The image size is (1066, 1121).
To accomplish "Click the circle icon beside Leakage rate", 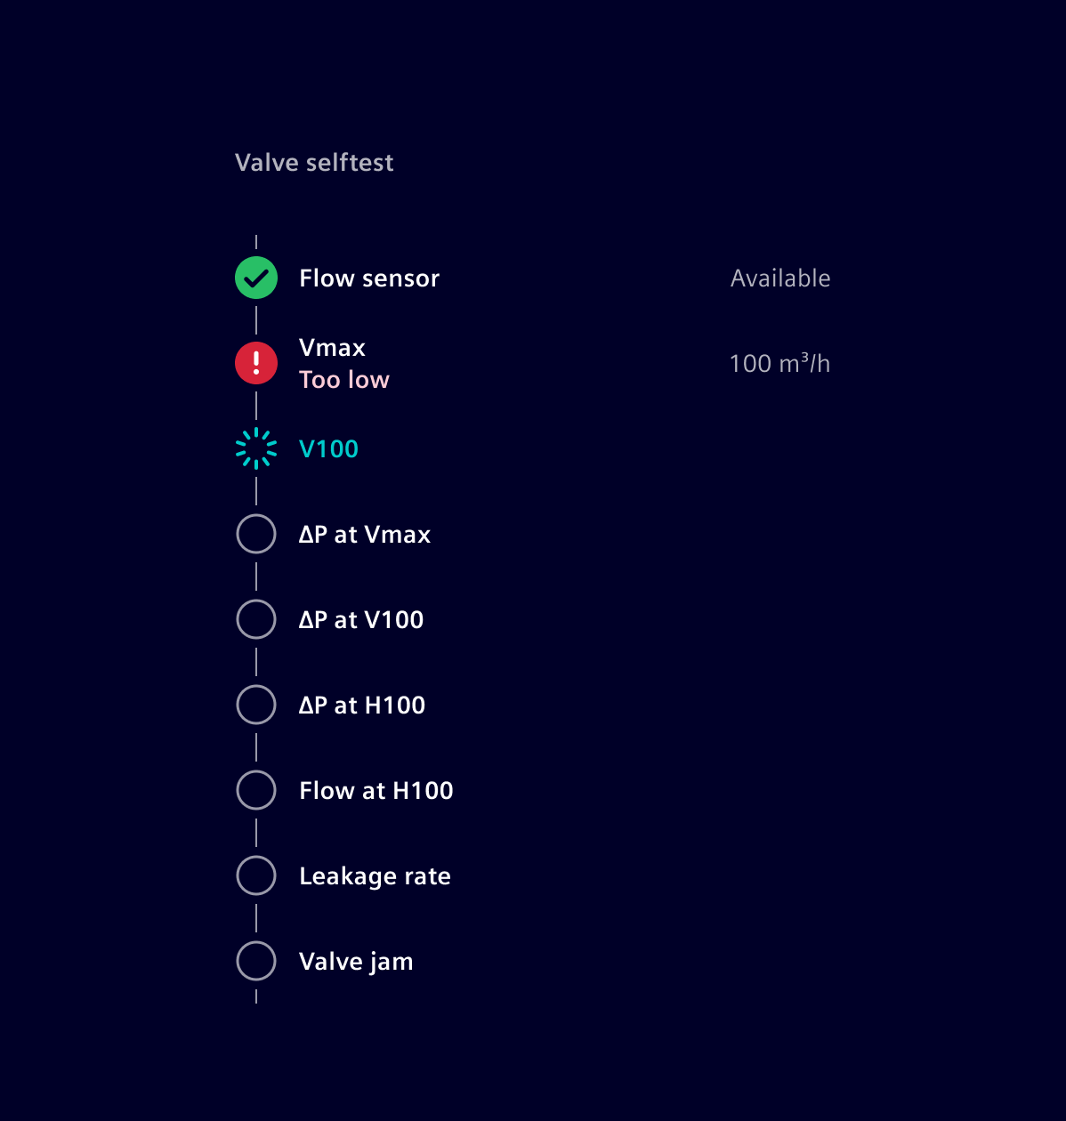I will 256,875.
